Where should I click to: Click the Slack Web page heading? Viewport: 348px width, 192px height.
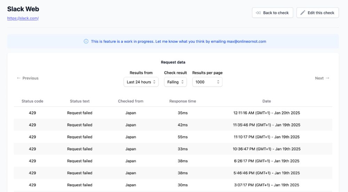23,9
